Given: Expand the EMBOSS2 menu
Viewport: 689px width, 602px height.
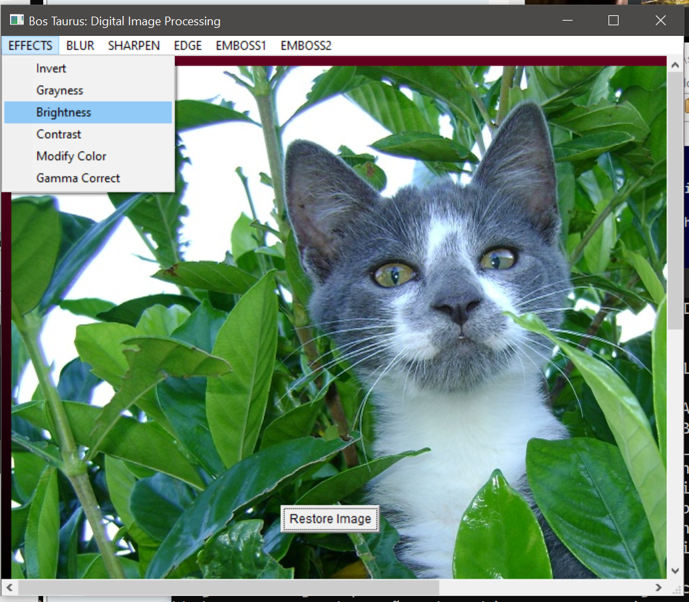Looking at the screenshot, I should coord(306,45).
